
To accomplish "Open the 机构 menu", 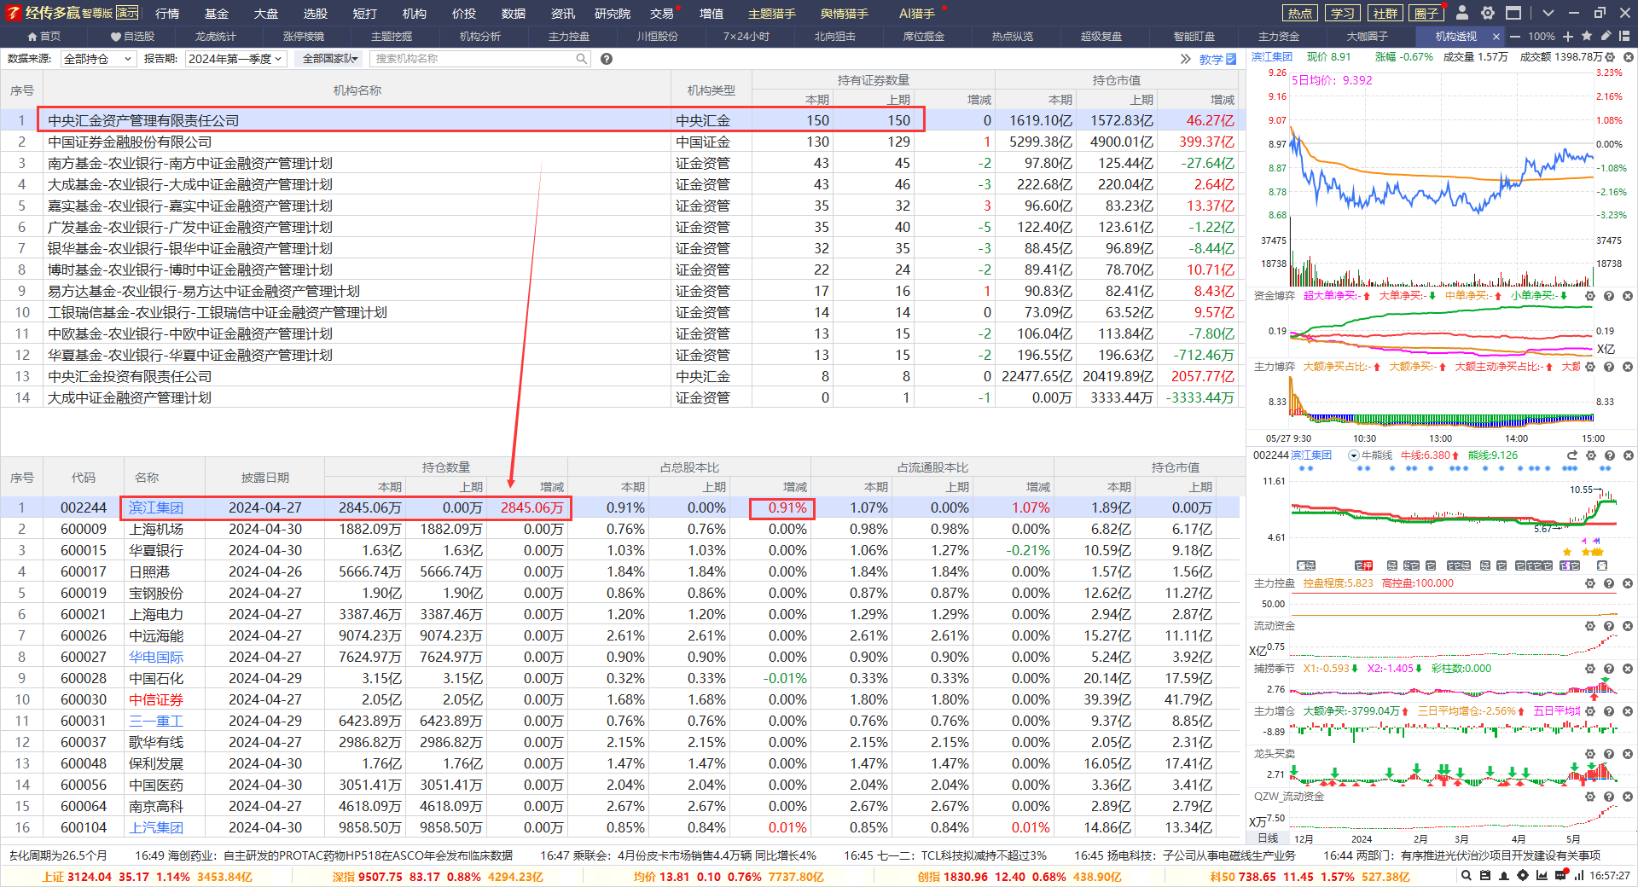I will [415, 13].
